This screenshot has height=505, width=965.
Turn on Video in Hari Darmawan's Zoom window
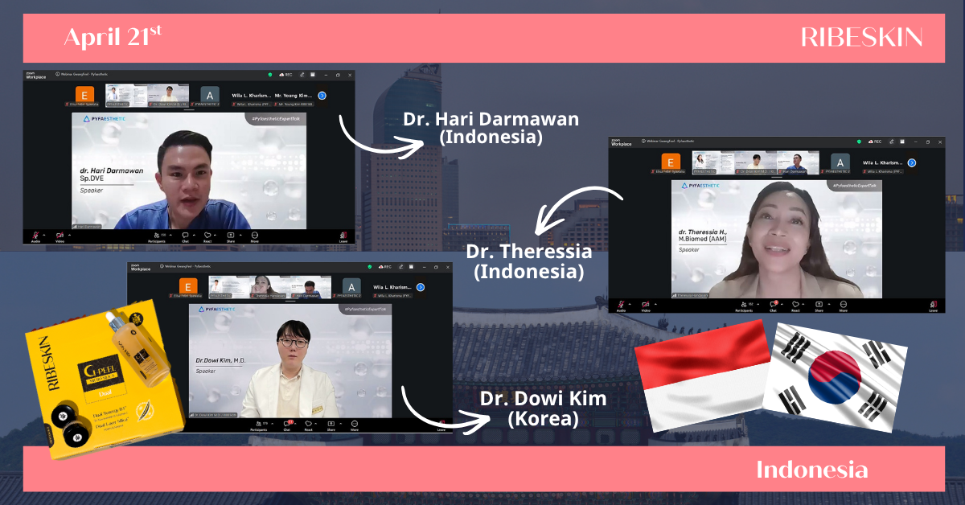point(59,236)
